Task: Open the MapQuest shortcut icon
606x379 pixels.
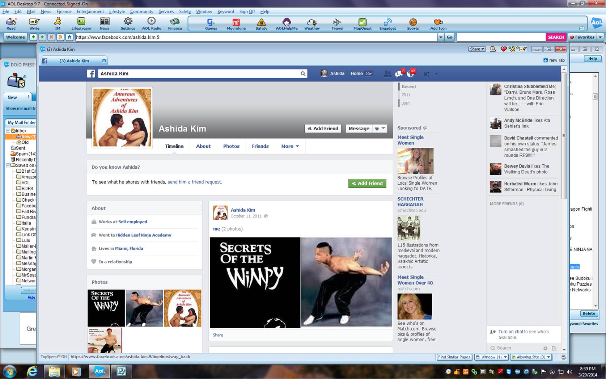Action: click(x=362, y=24)
